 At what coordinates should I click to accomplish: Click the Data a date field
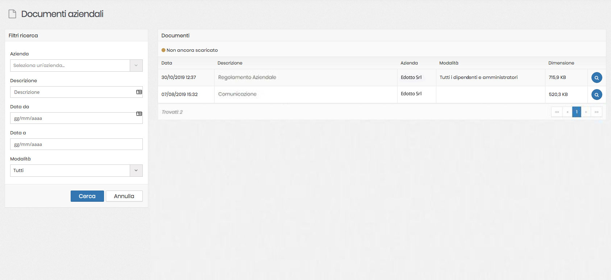tap(76, 144)
